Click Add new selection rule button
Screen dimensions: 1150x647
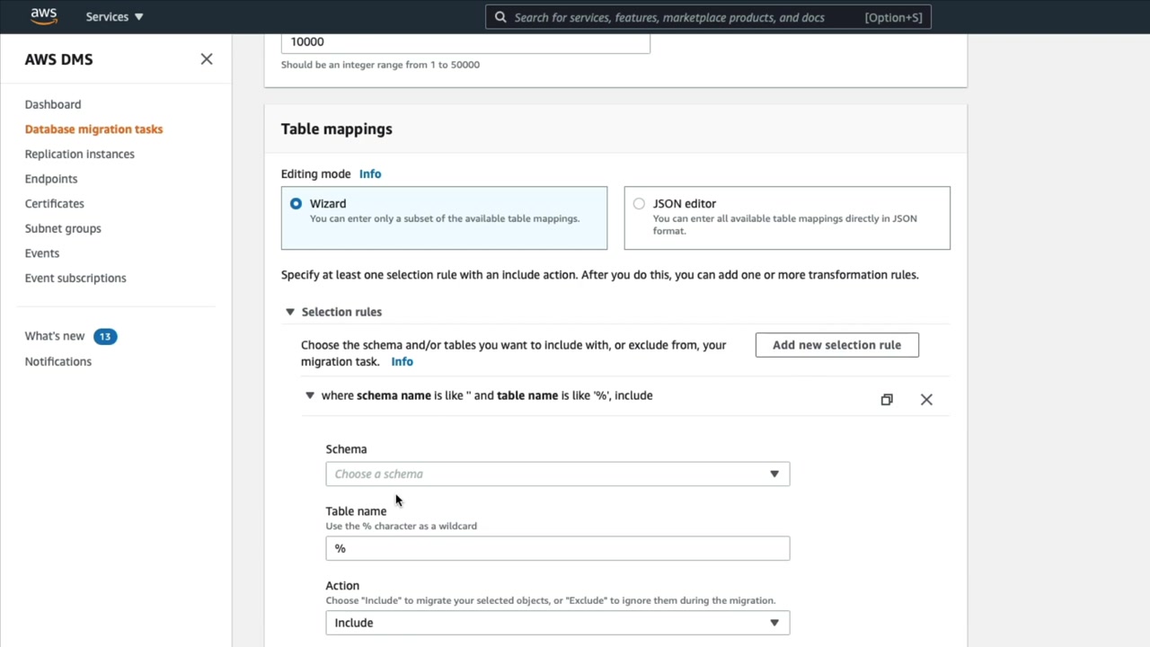click(x=836, y=345)
